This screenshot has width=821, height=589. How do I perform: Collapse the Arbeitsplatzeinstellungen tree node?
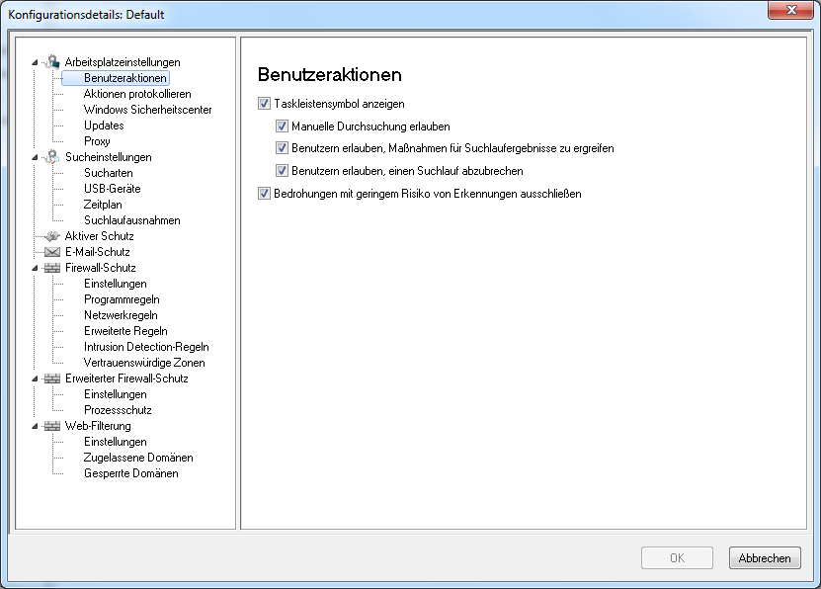point(35,62)
